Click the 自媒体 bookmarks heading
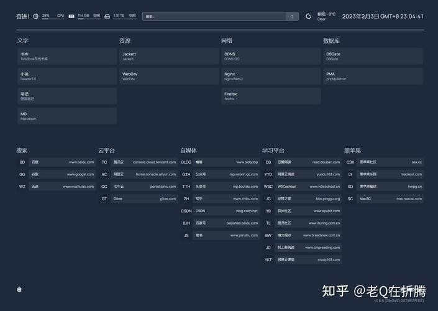438x311 pixels. (188, 151)
